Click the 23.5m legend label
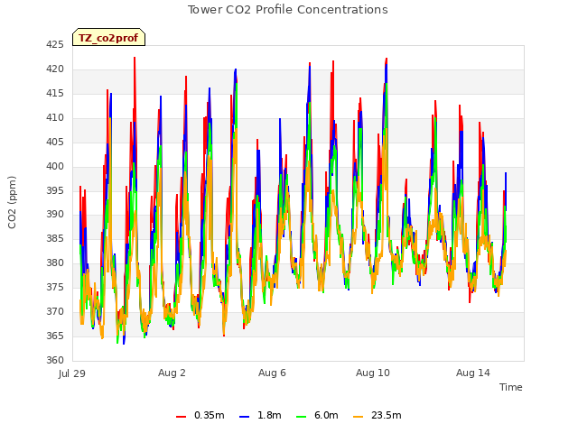The image size is (578, 433). coord(386,415)
